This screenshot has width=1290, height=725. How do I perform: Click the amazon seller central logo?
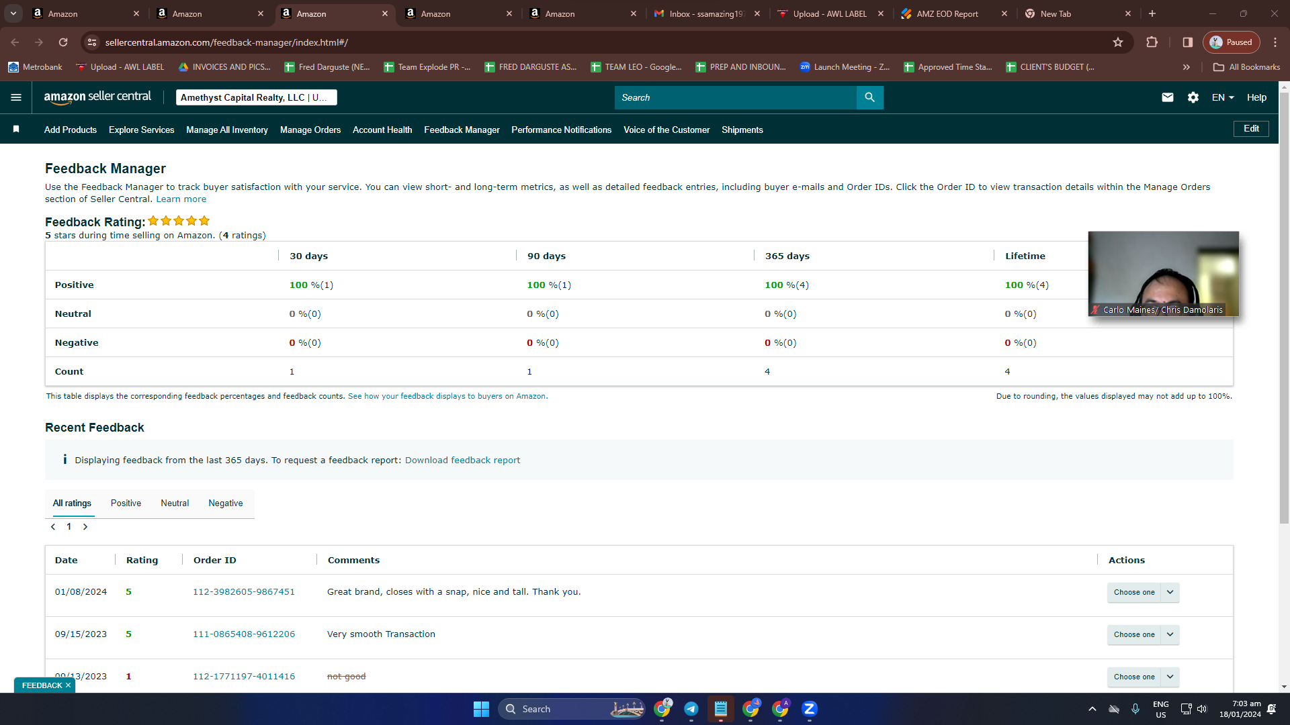tap(98, 97)
